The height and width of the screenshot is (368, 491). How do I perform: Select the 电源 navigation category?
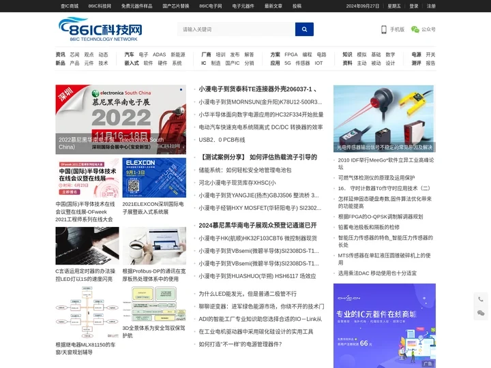[417, 55]
